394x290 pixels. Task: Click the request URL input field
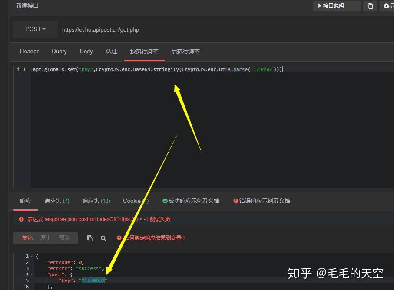(x=174, y=29)
